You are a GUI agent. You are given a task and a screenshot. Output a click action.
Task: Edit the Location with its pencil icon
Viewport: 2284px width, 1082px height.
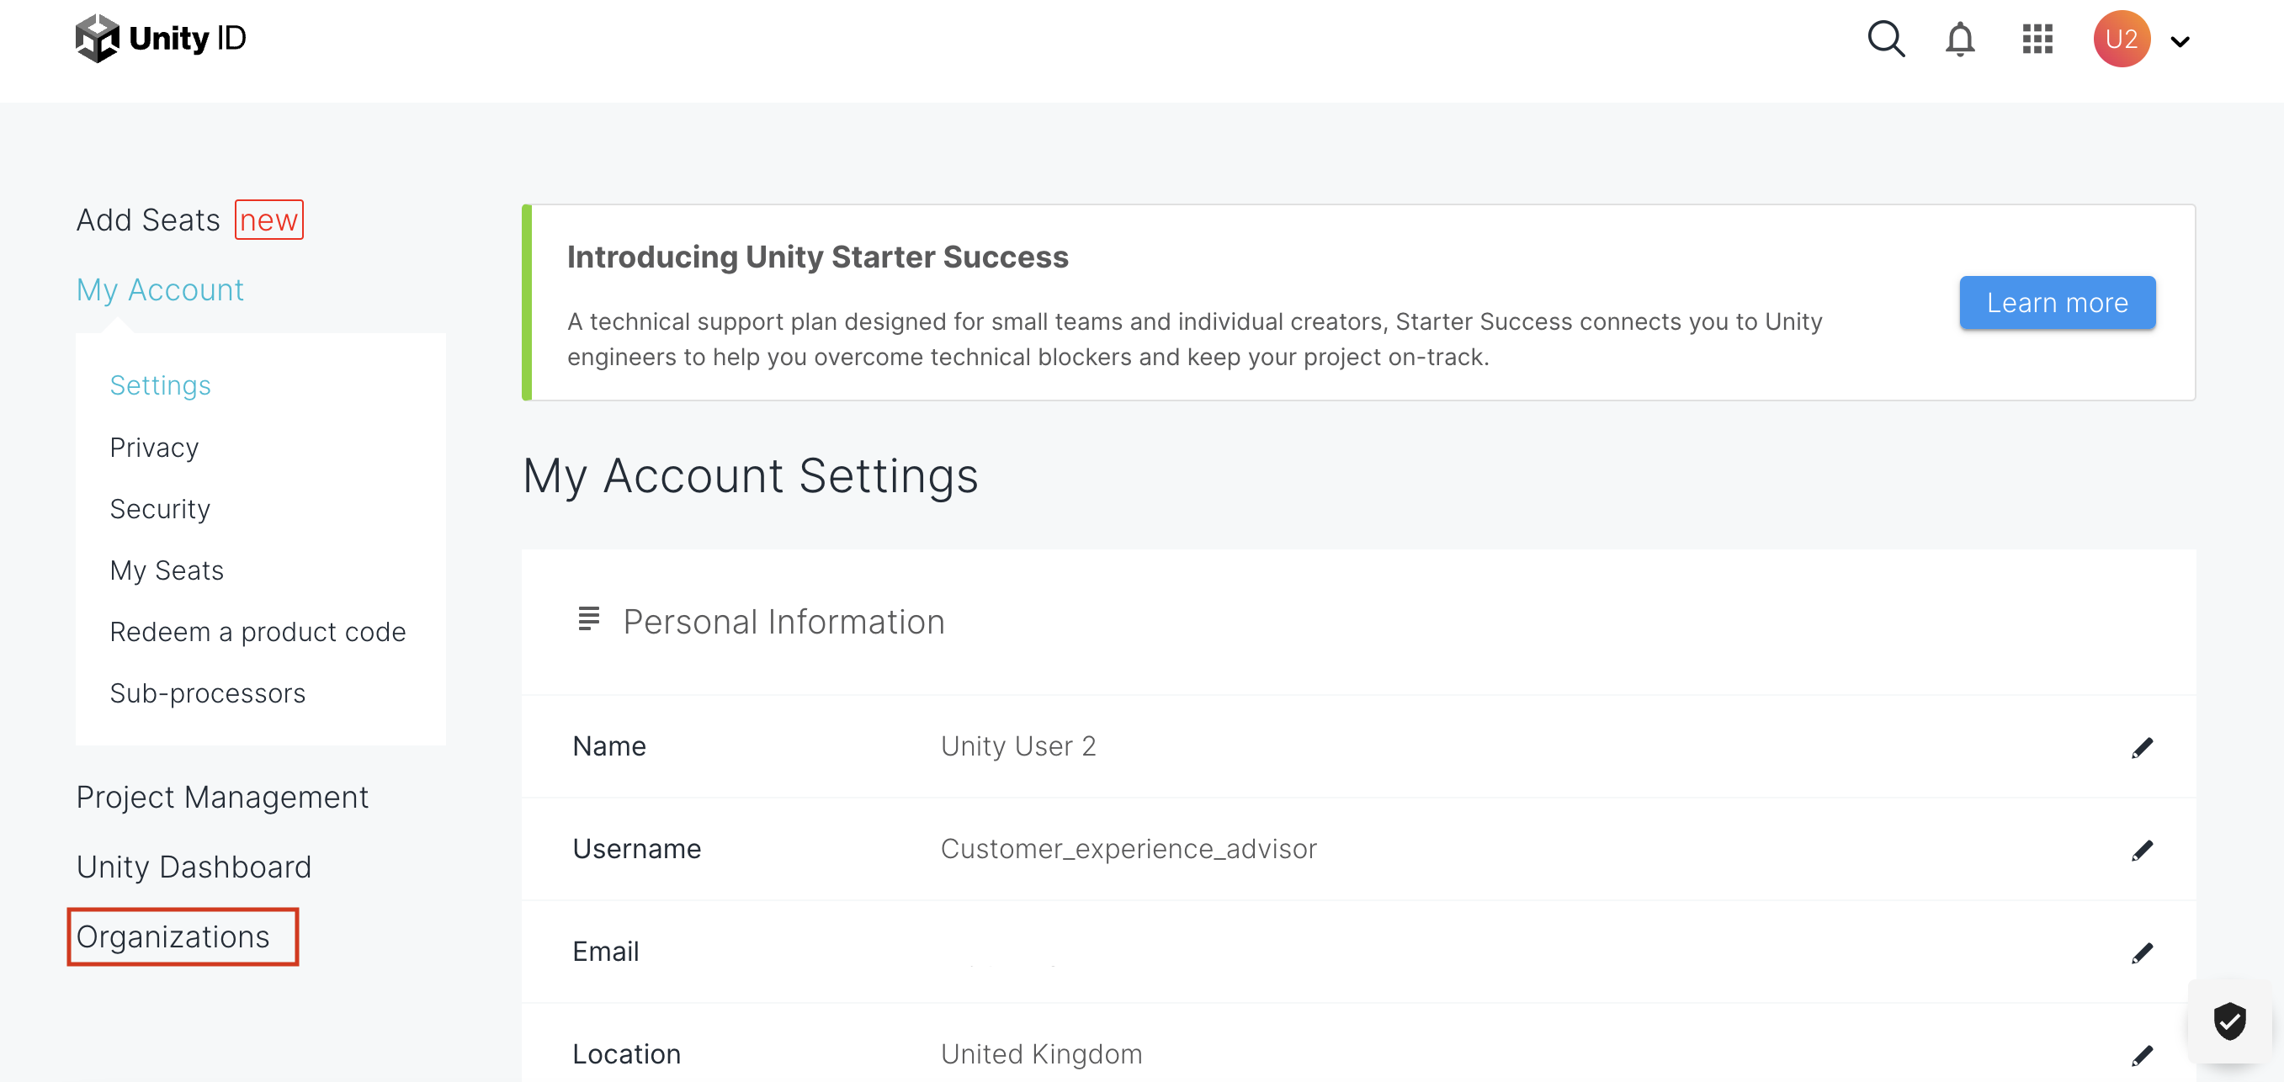[x=2143, y=1054]
